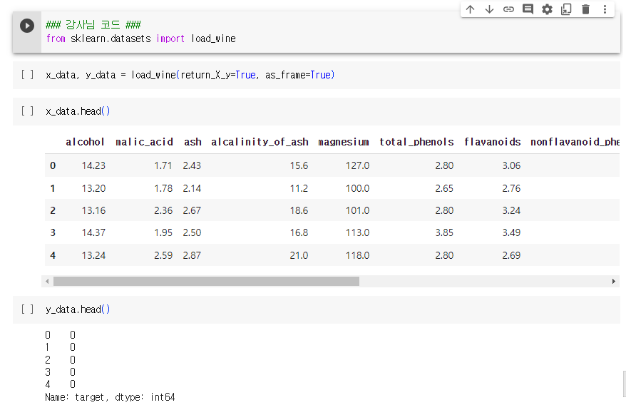Click the total_phenols column header

click(416, 142)
